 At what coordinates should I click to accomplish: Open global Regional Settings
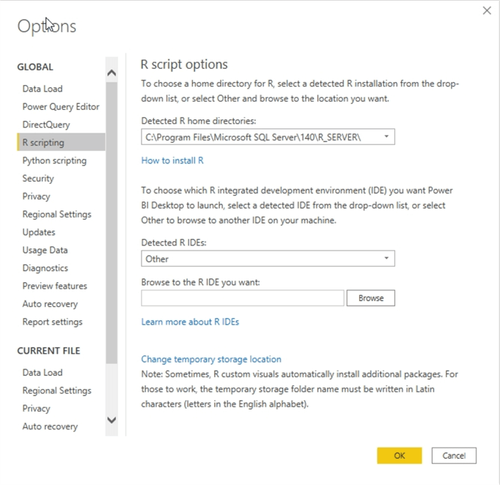click(x=56, y=214)
